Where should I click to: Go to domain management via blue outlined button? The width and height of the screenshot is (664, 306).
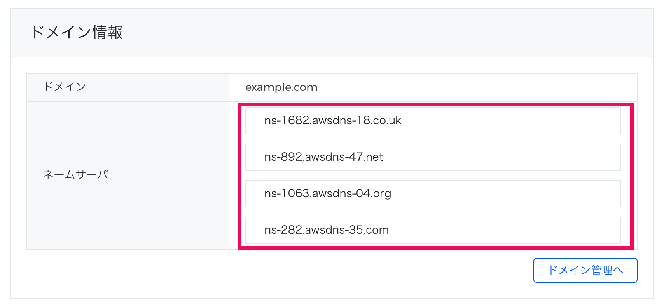[585, 270]
